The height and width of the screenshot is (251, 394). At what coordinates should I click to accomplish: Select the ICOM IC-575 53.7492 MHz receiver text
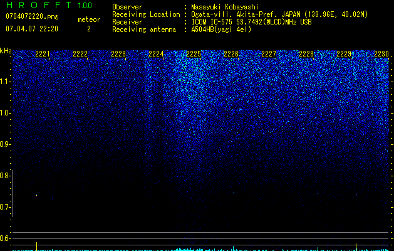pos(251,22)
